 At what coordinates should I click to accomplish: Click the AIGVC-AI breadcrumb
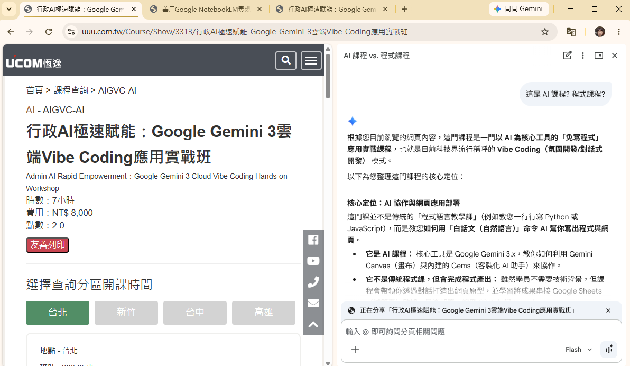coord(117,90)
